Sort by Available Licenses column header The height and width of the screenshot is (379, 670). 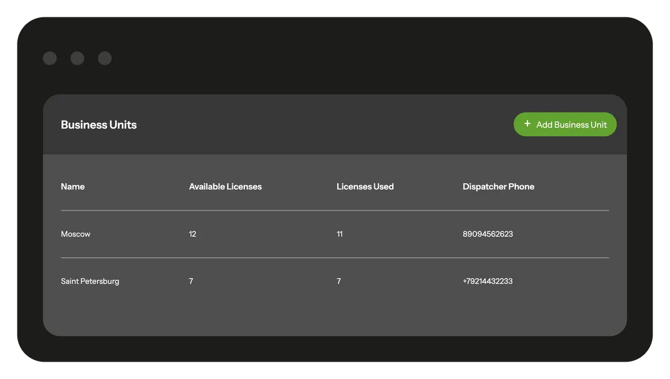(225, 186)
